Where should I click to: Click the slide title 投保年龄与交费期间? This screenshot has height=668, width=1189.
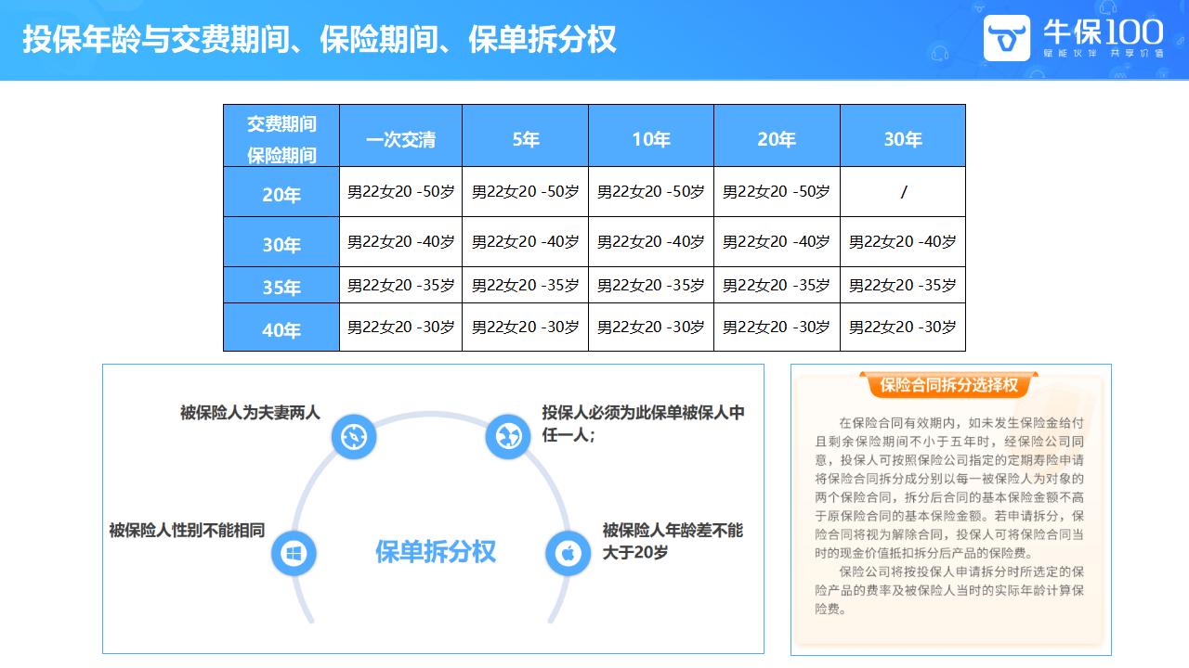320,40
